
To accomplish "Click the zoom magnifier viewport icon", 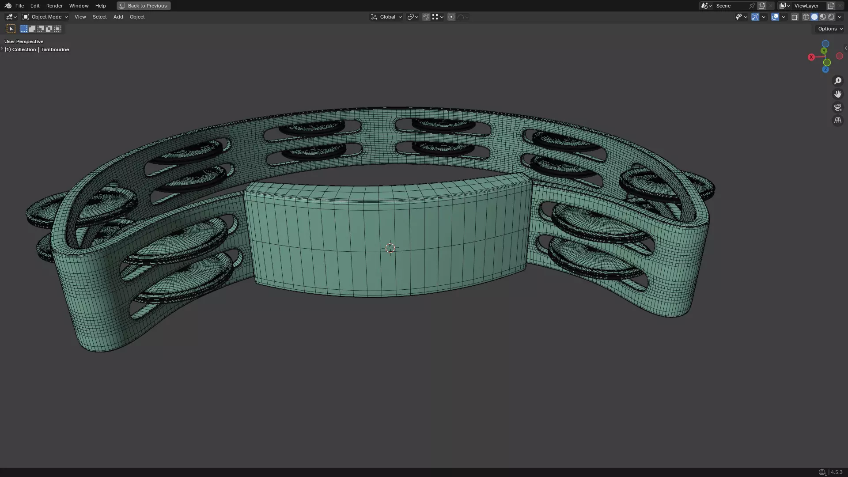I will pyautogui.click(x=837, y=81).
